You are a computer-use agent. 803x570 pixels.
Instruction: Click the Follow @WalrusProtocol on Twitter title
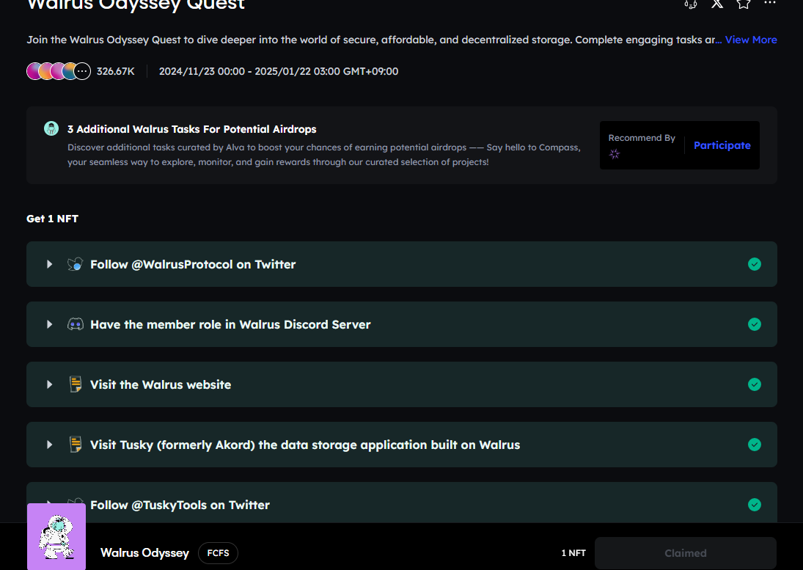pos(193,264)
